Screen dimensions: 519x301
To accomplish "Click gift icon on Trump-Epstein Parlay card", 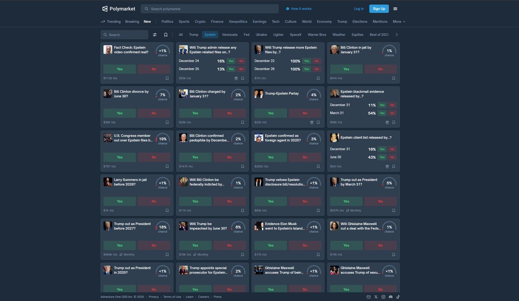I will pos(312,122).
